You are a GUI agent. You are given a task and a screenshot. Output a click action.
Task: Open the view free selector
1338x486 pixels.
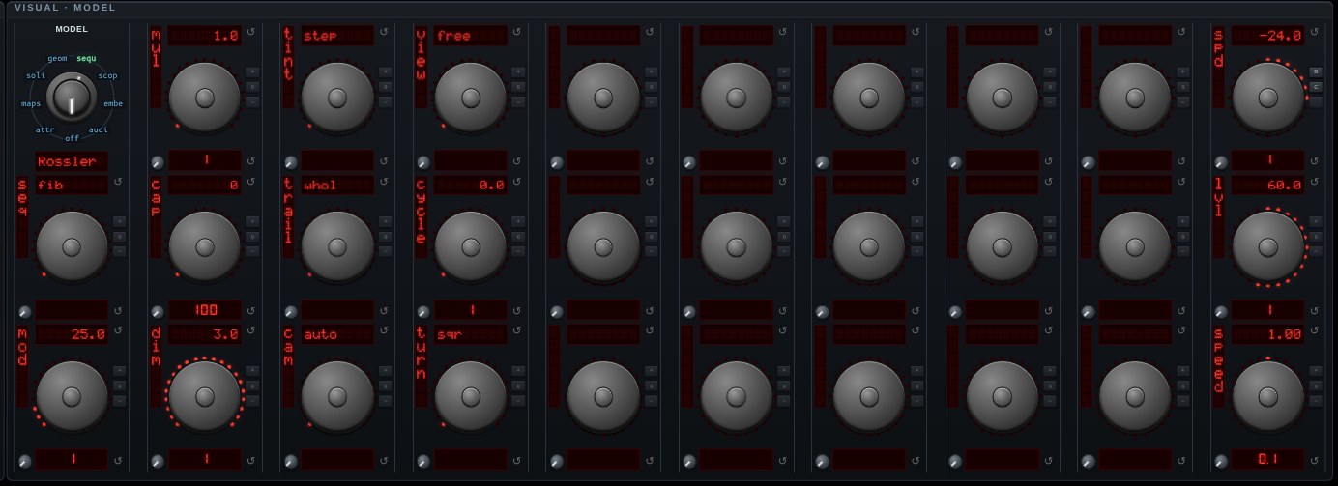[x=470, y=36]
